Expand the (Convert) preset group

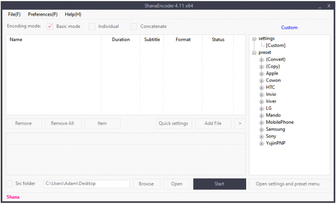click(x=261, y=59)
